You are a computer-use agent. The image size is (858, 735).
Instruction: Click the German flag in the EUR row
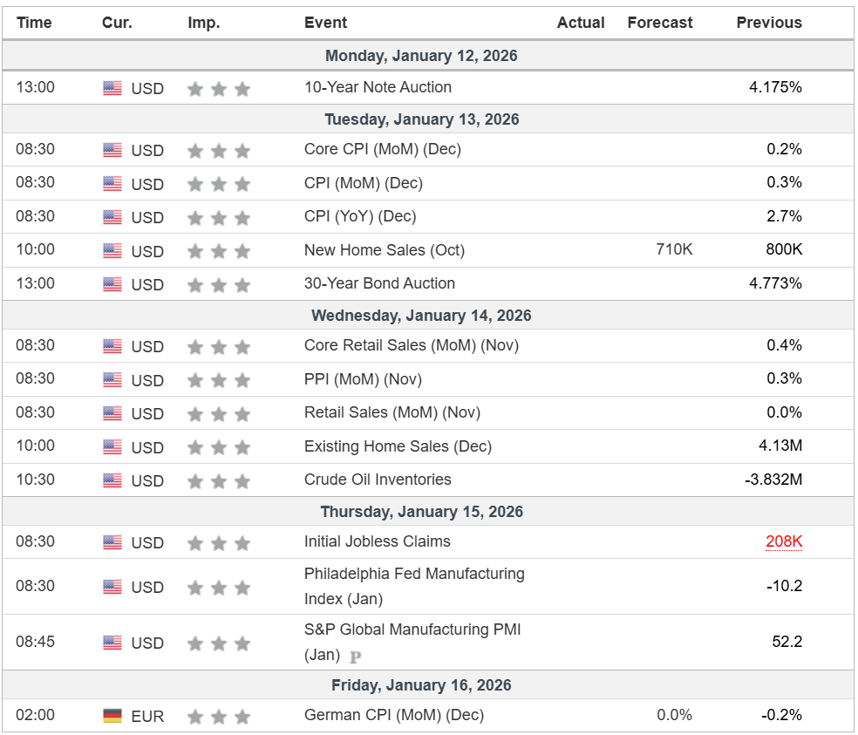click(112, 716)
